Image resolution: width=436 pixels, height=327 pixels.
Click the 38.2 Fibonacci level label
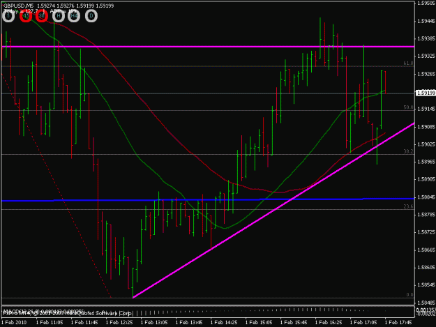click(409, 151)
